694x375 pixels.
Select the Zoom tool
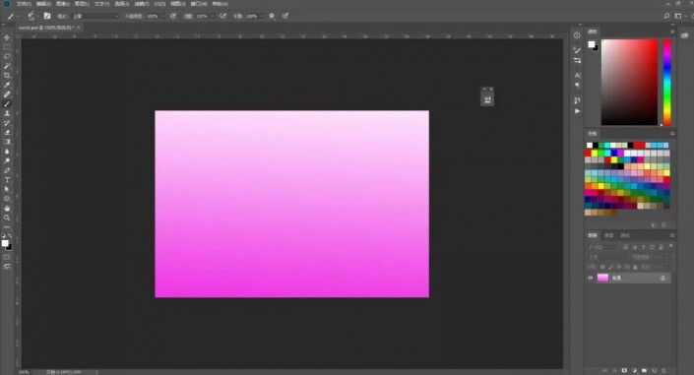(7, 218)
